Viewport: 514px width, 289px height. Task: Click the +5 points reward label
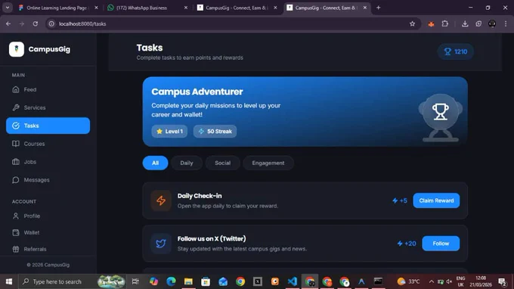click(400, 200)
